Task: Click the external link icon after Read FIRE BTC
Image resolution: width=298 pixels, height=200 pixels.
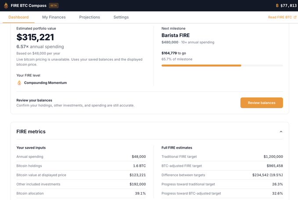Action: pyautogui.click(x=295, y=17)
